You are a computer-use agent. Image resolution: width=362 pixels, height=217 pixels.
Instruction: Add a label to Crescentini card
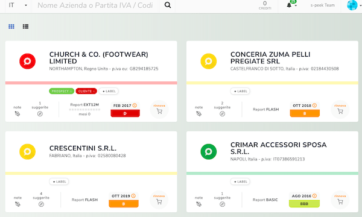(59, 181)
